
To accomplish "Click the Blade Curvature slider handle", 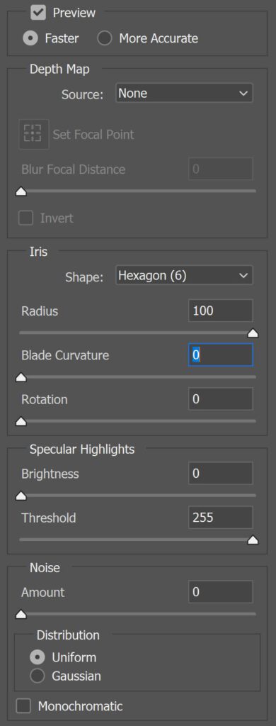I will click(x=21, y=378).
